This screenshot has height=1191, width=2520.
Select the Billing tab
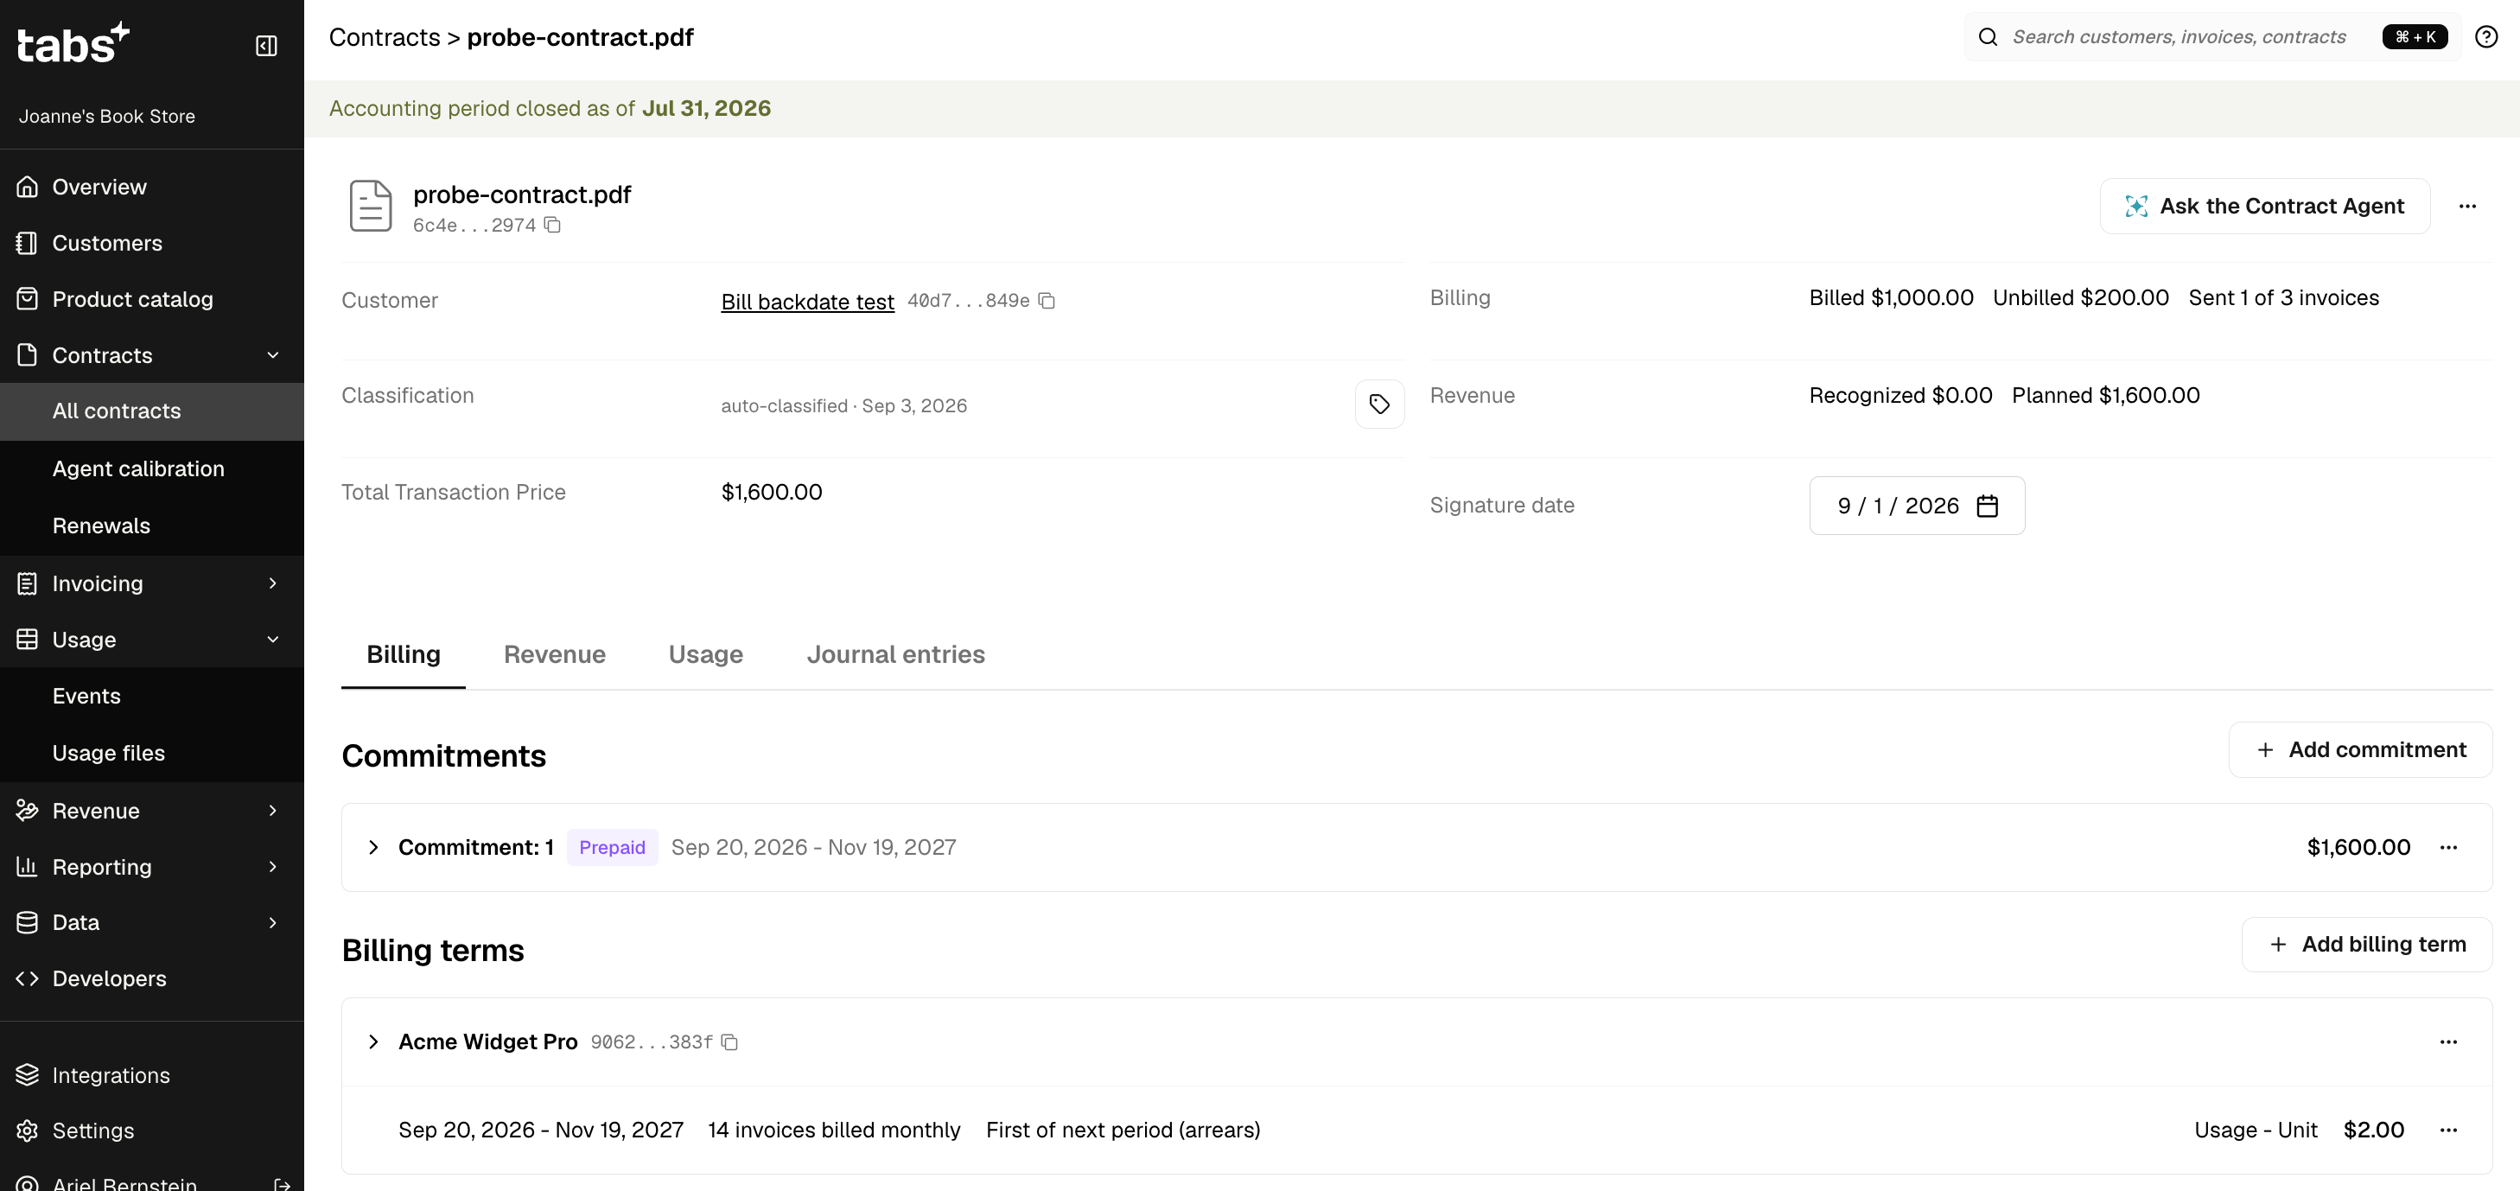[x=403, y=655]
